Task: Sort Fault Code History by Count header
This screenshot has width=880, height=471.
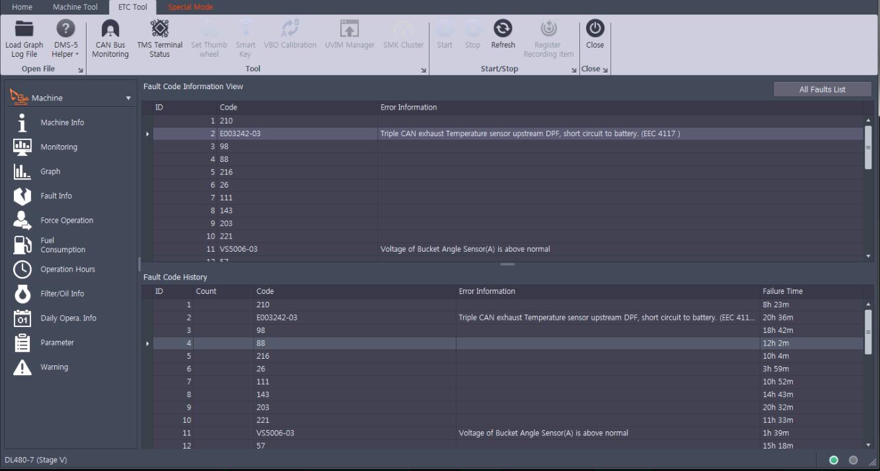Action: pos(223,291)
